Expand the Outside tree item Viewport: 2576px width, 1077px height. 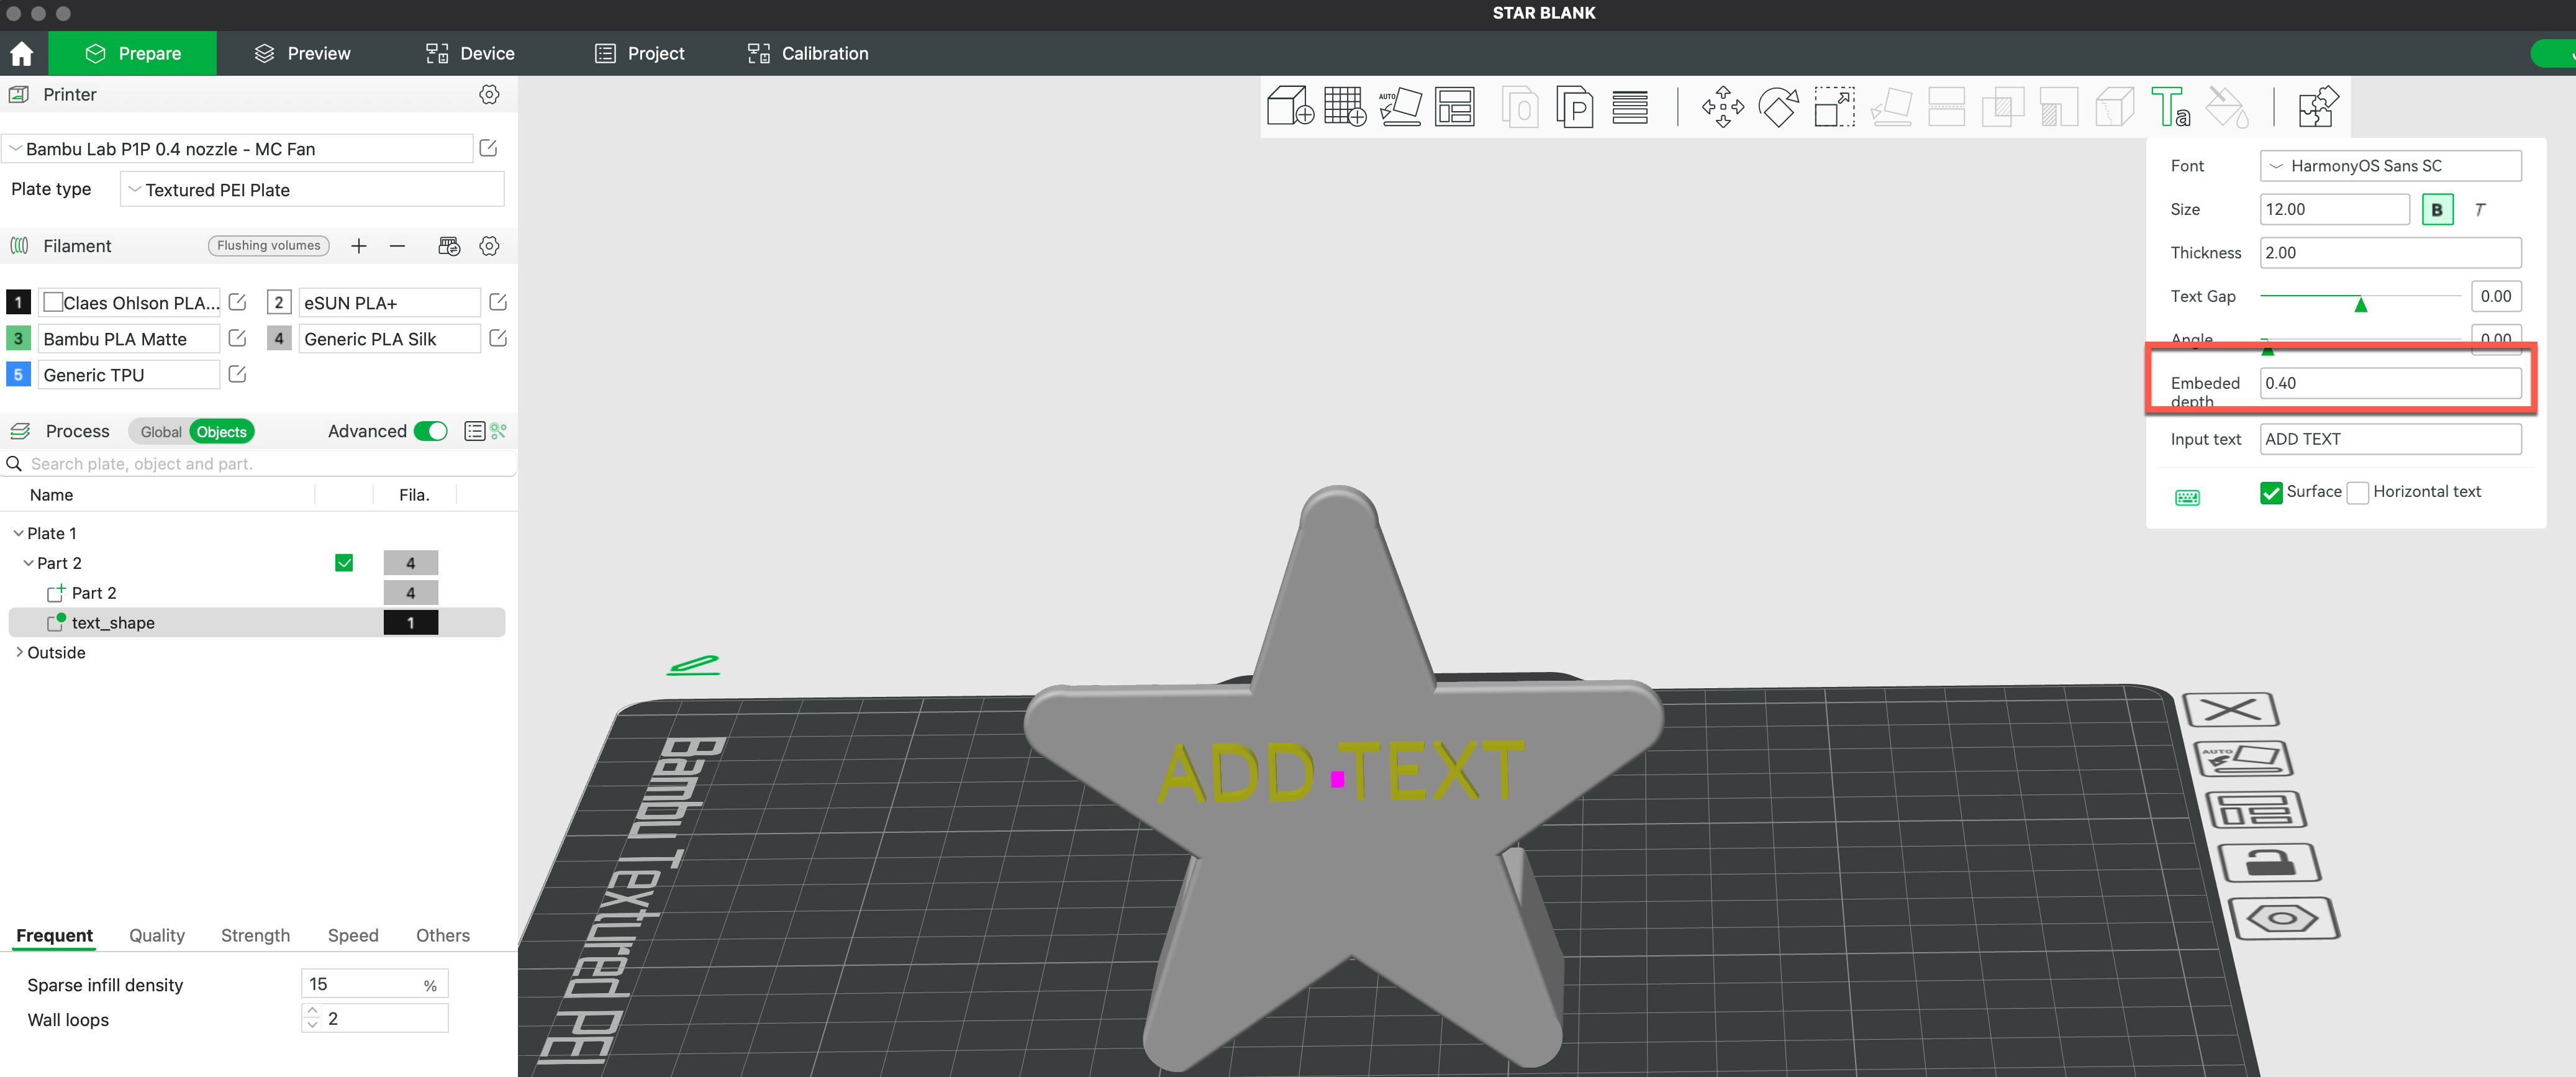pyautogui.click(x=19, y=652)
